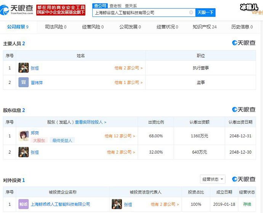Open the 经营风险 tab

coord(93,27)
